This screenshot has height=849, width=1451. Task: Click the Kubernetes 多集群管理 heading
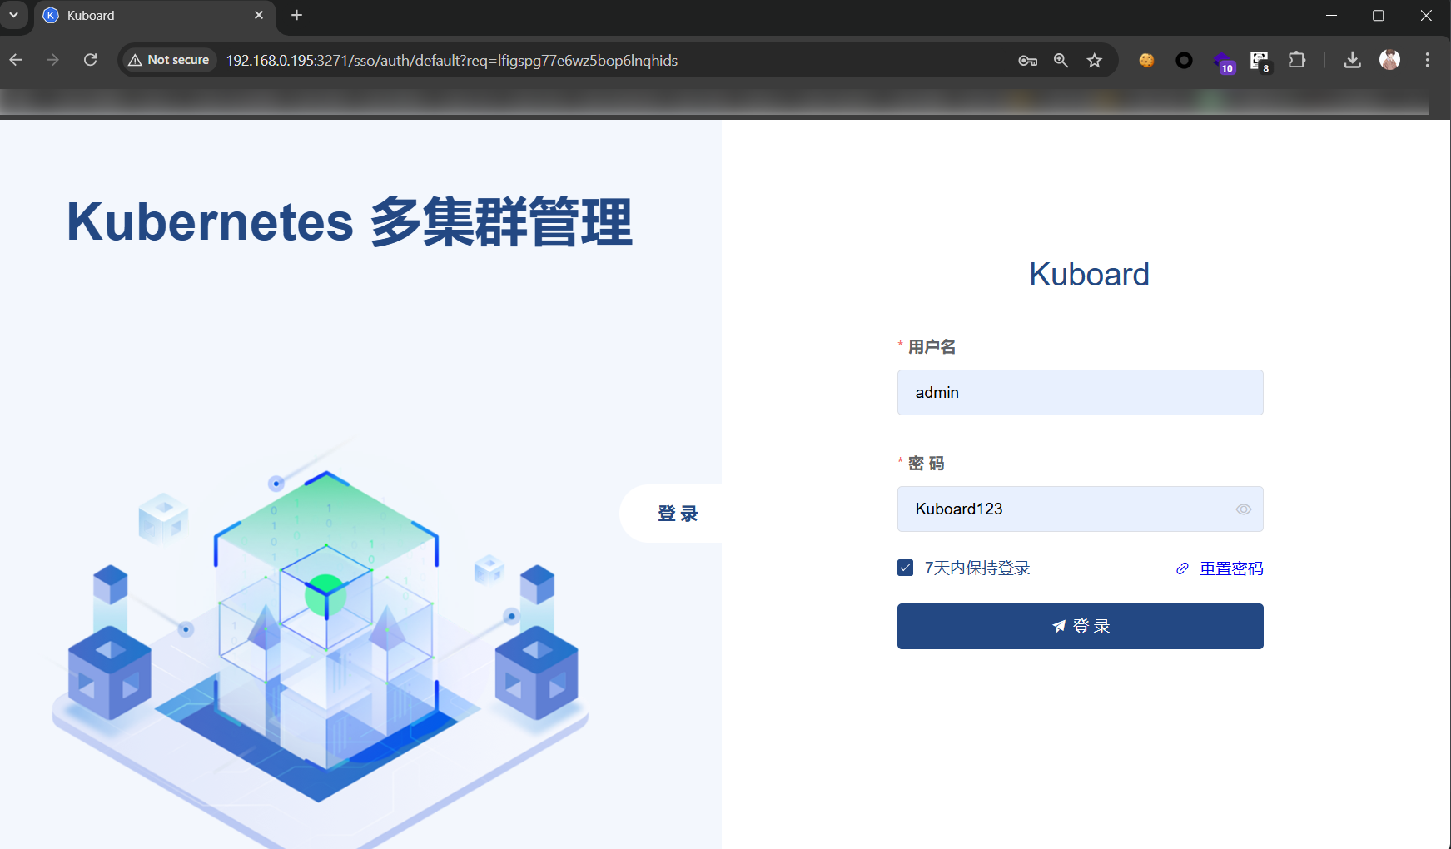tap(350, 222)
